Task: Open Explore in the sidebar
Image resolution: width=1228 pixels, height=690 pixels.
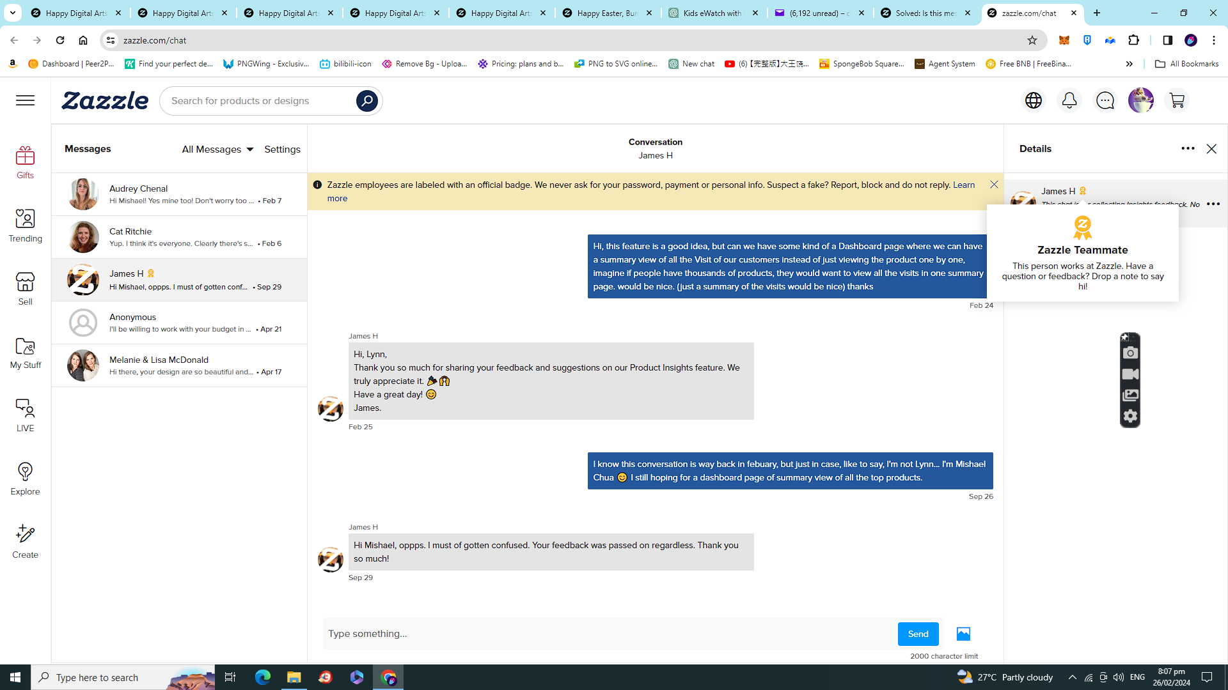Action: coord(25,479)
